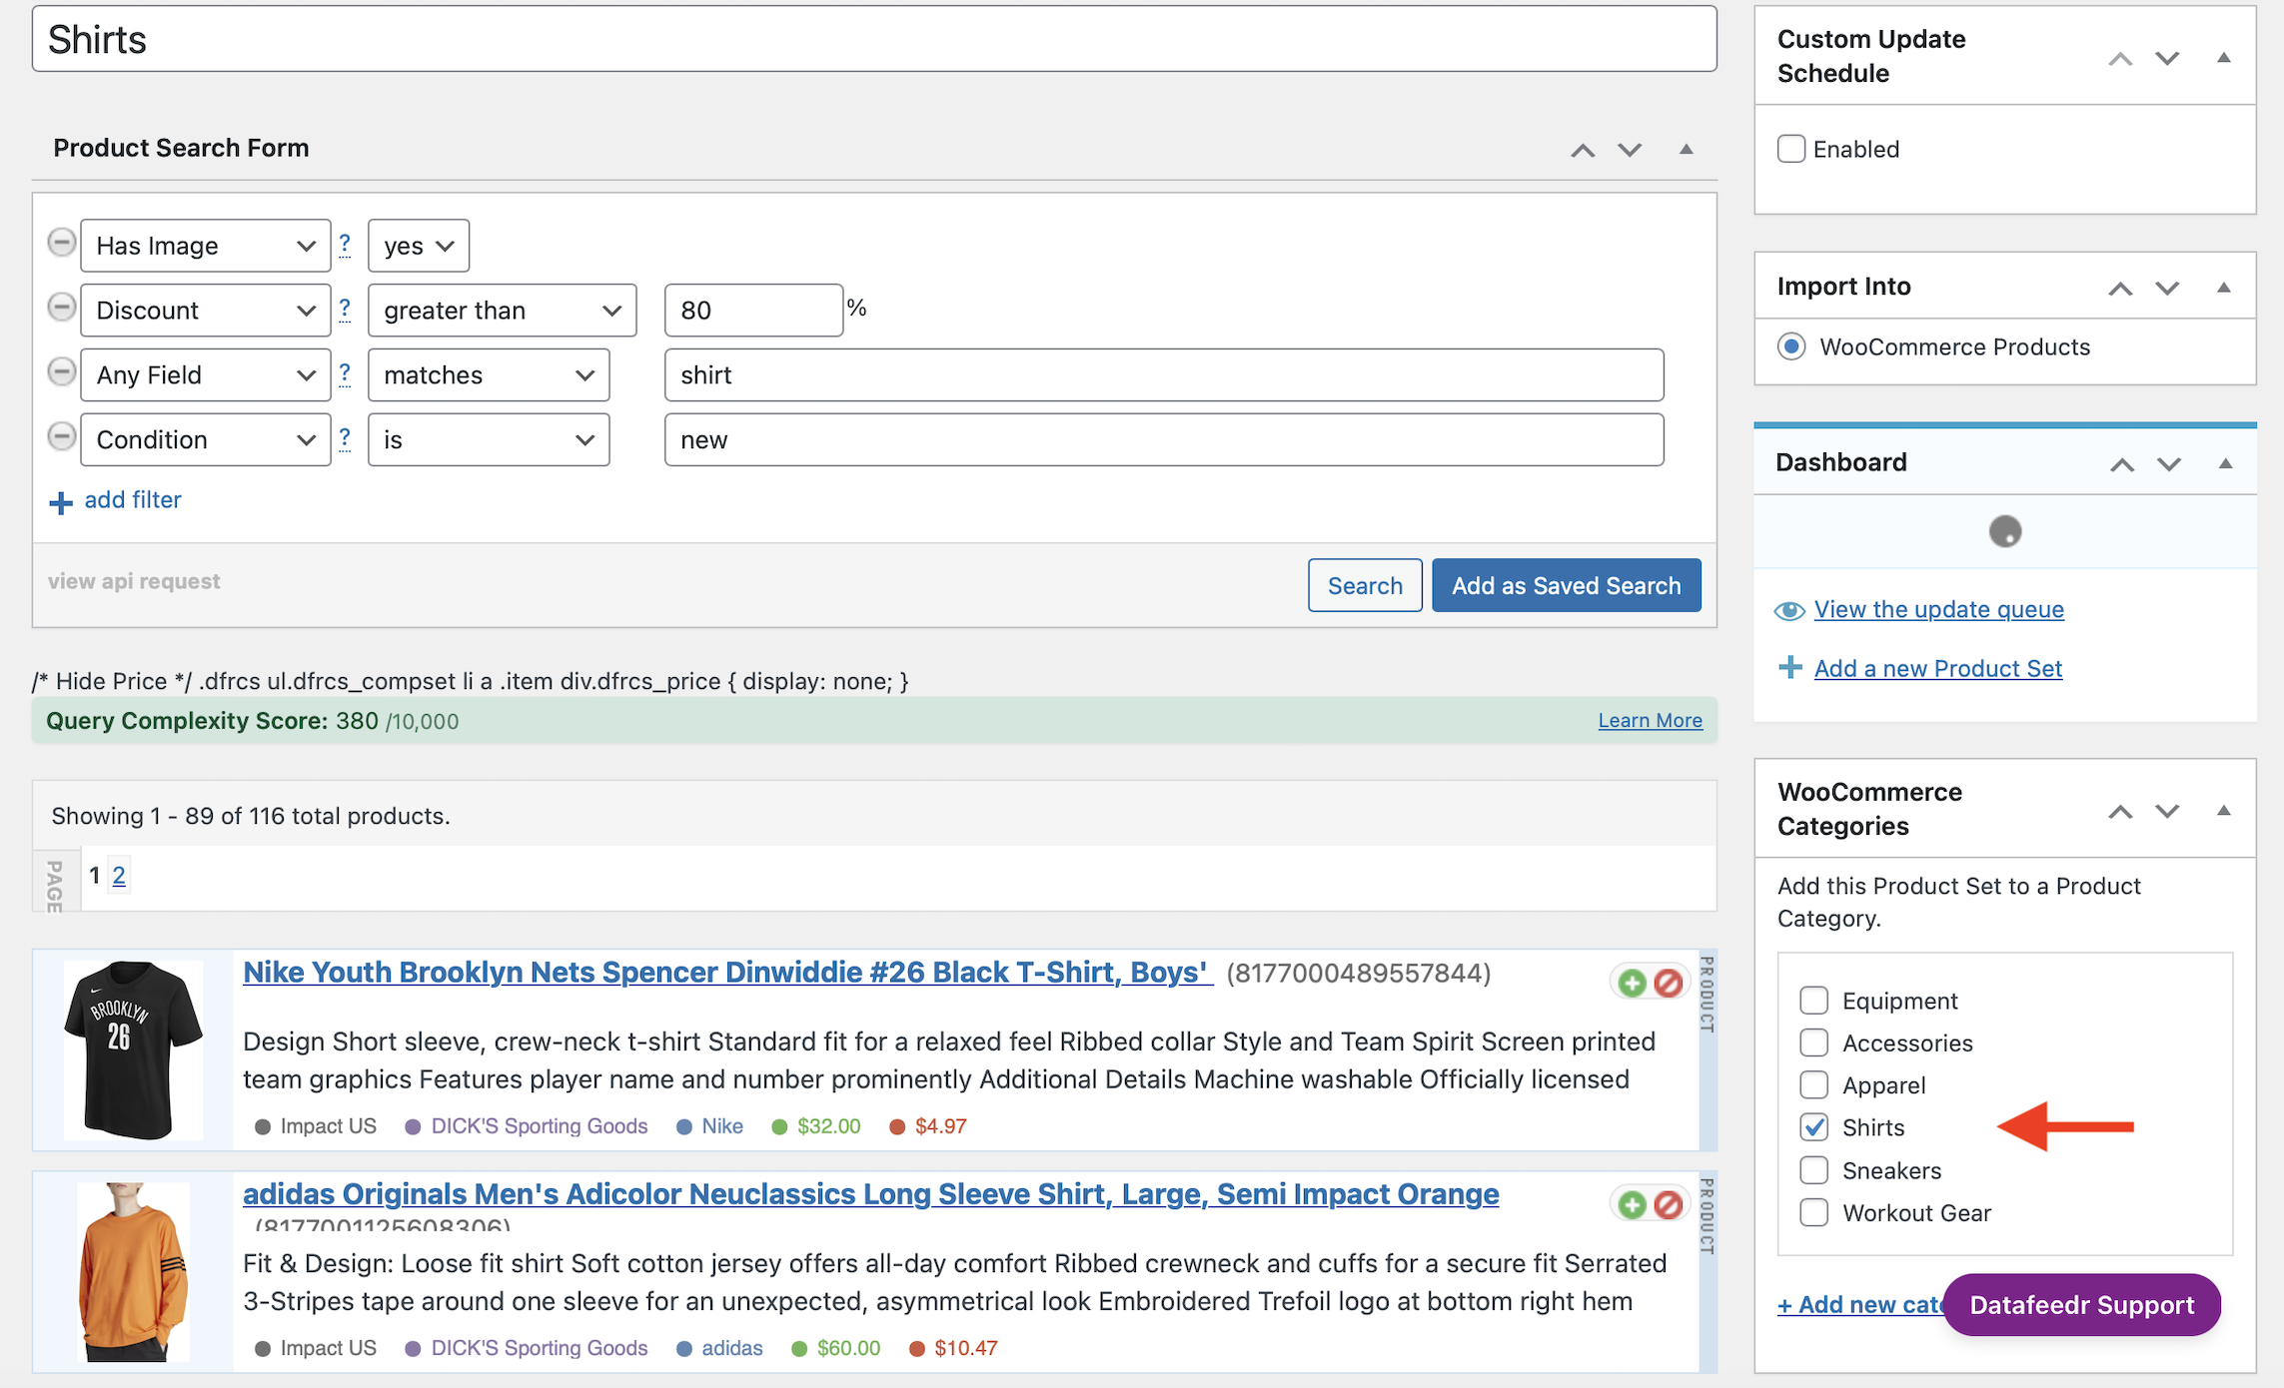Move Product Search Form panel up
This screenshot has height=1388, width=2284.
[x=1583, y=151]
